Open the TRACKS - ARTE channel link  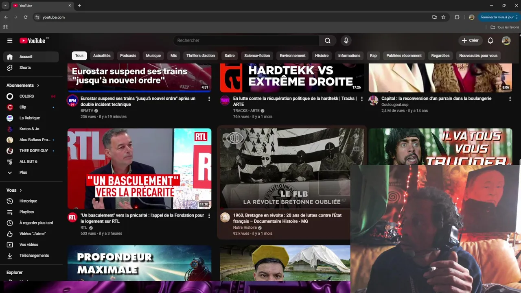(246, 111)
